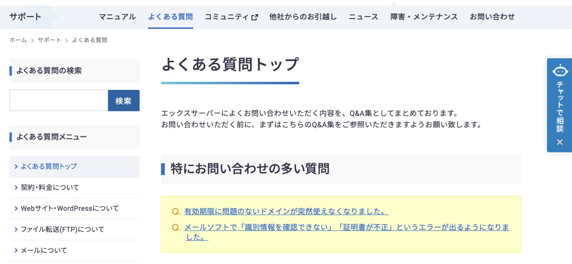Expand the Webサイト・WordPressについて category
The image size is (572, 264).
[70, 209]
